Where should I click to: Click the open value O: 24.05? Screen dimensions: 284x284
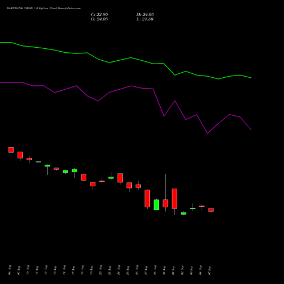pyautogui.click(x=99, y=19)
